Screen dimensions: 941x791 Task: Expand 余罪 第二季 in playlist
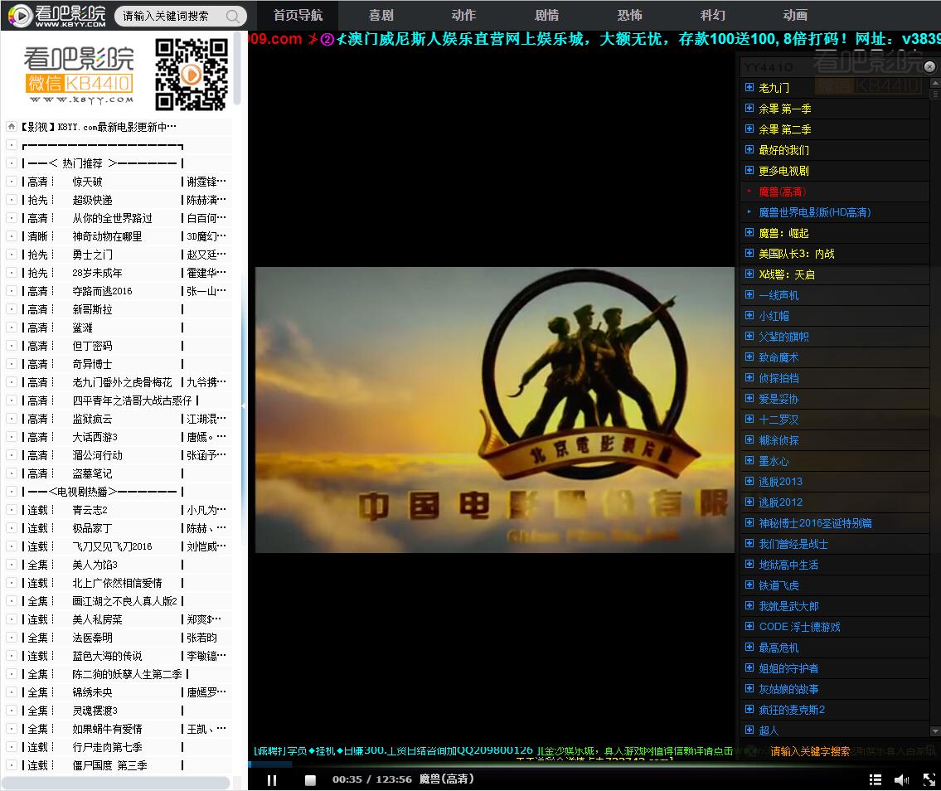749,129
